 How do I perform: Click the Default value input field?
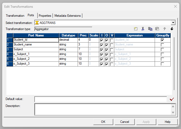pos(101,99)
